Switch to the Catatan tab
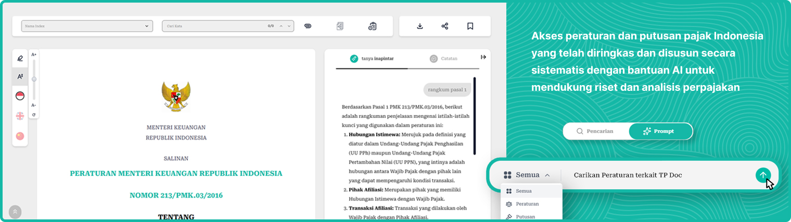 point(443,59)
